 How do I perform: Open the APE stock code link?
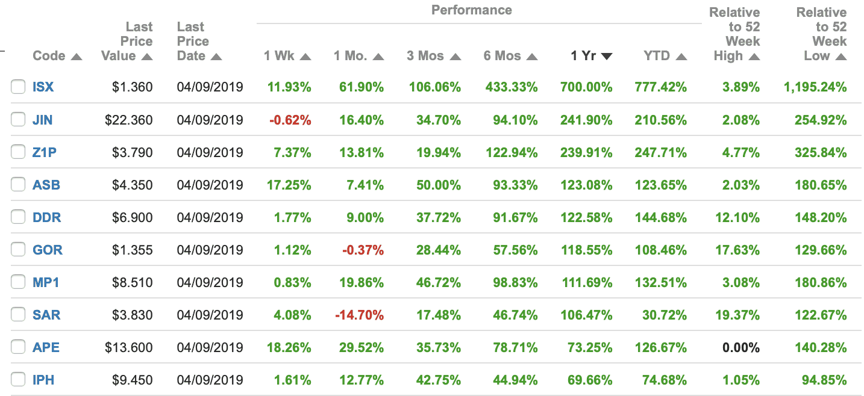[x=46, y=347]
